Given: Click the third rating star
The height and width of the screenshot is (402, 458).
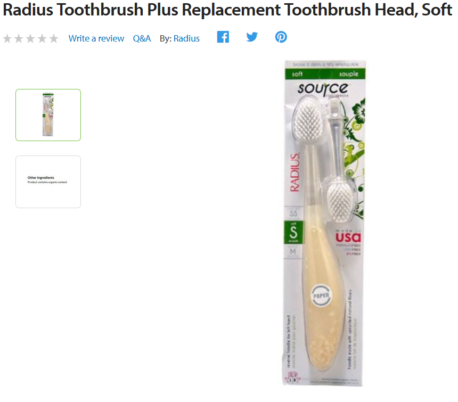Looking at the screenshot, I should [30, 38].
